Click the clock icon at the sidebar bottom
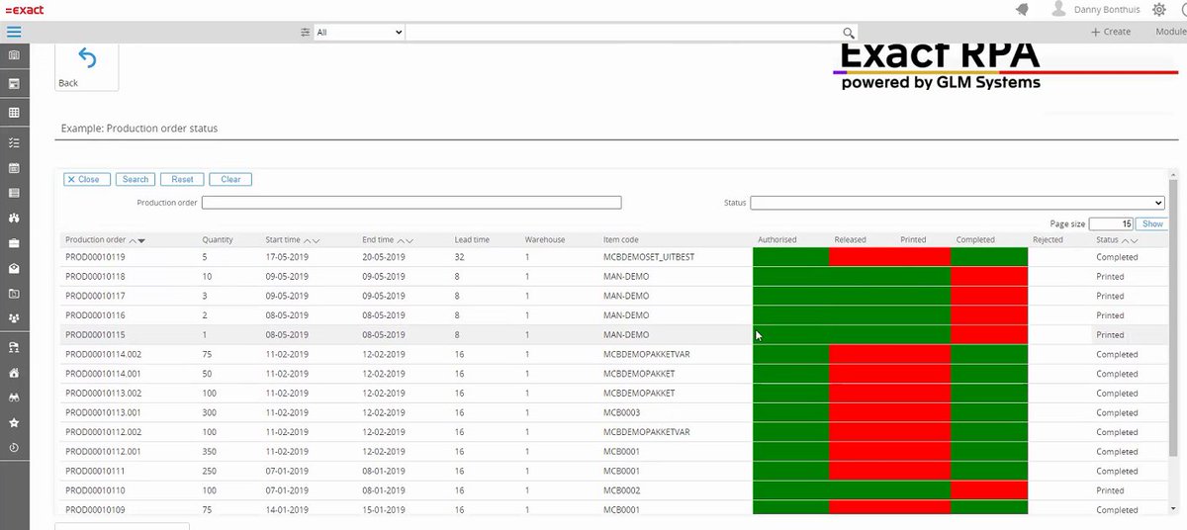1187x530 pixels. 14,447
